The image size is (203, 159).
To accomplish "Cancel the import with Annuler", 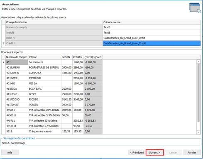I will pyautogui.click(x=192, y=152).
